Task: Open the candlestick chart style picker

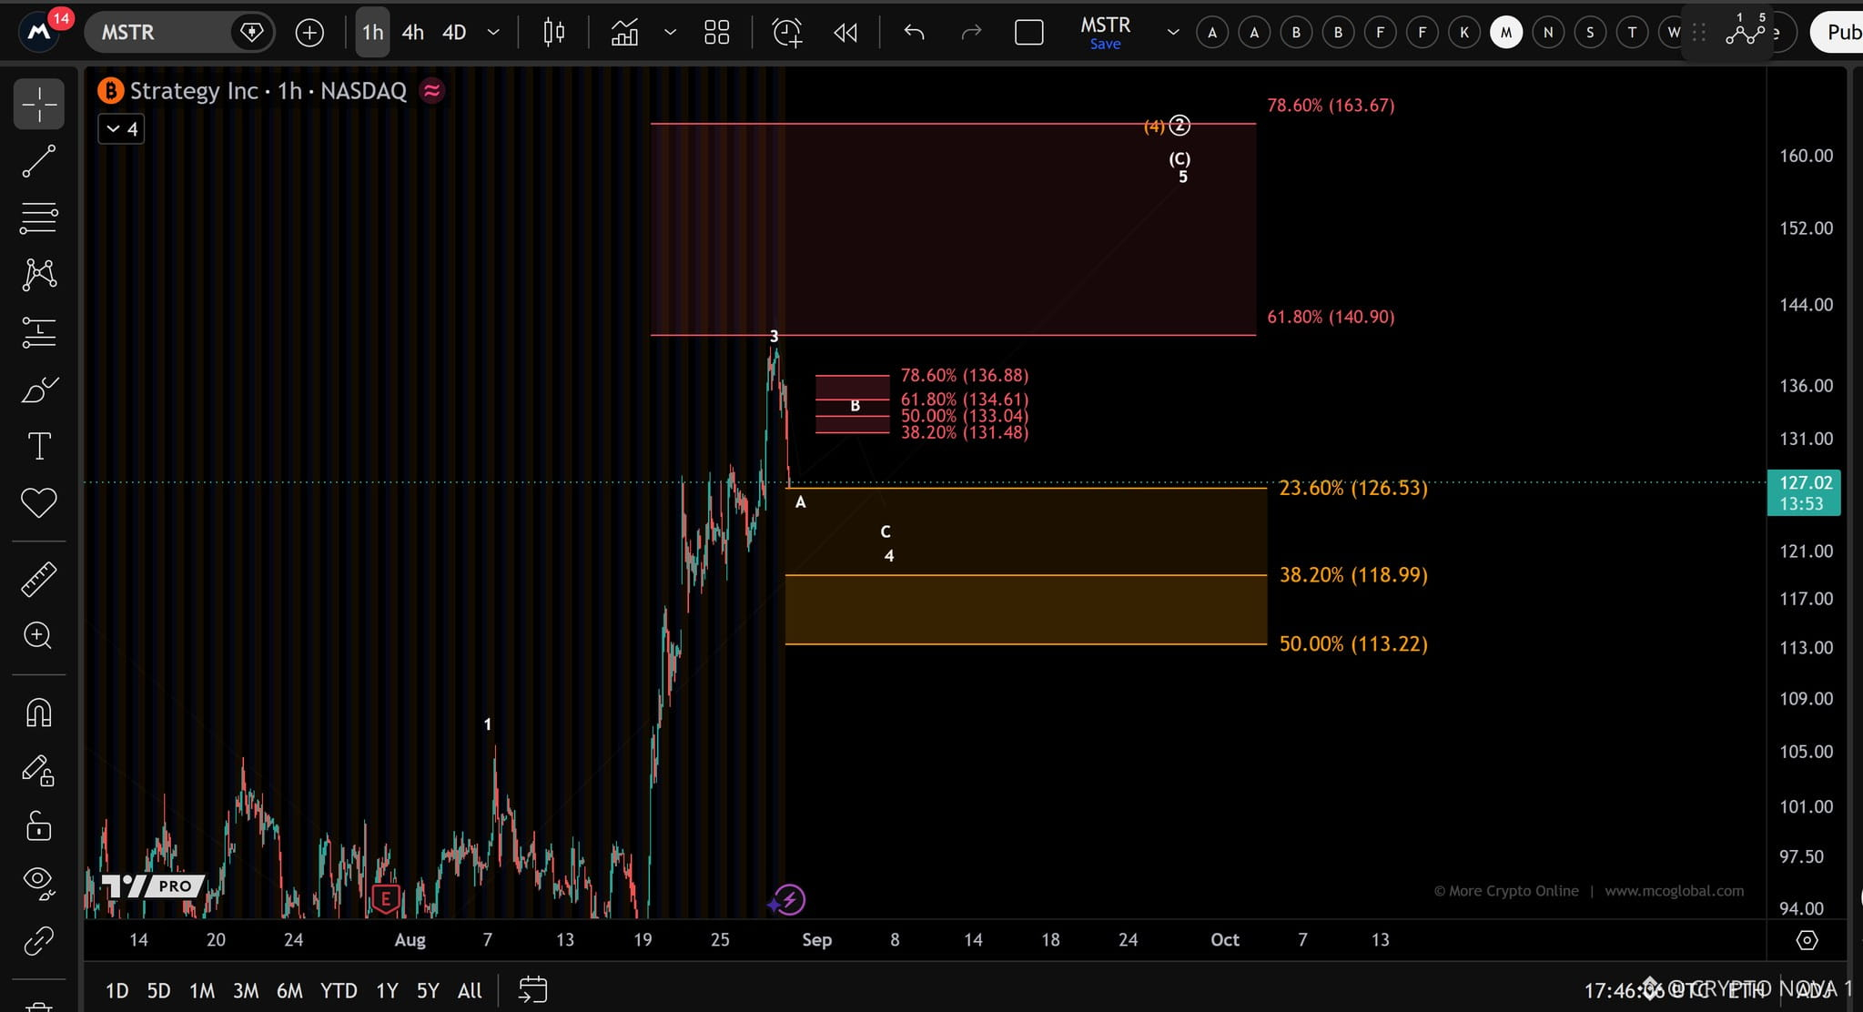Action: pyautogui.click(x=553, y=33)
